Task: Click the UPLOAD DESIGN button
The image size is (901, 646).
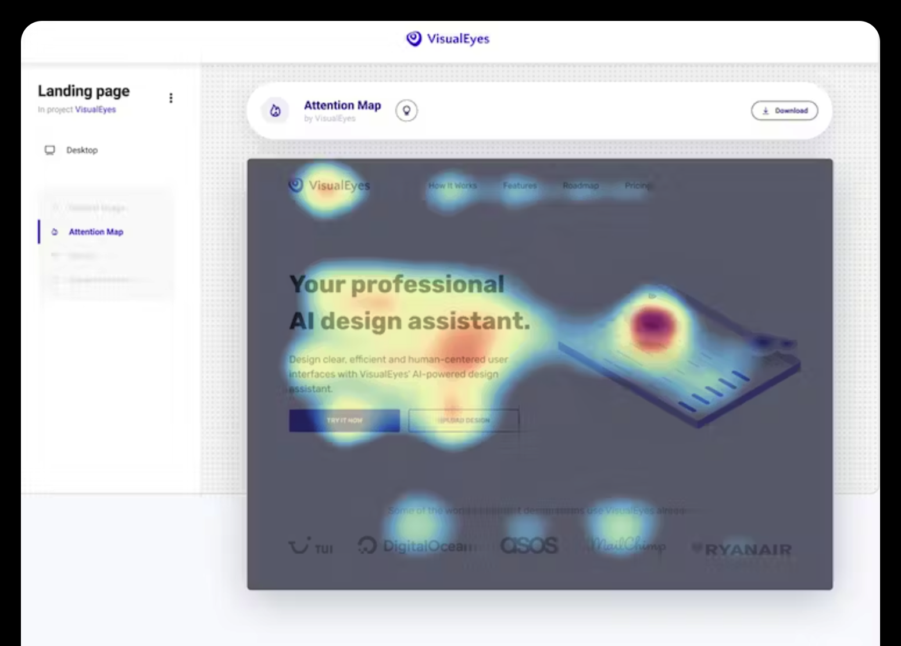Action: 463,420
